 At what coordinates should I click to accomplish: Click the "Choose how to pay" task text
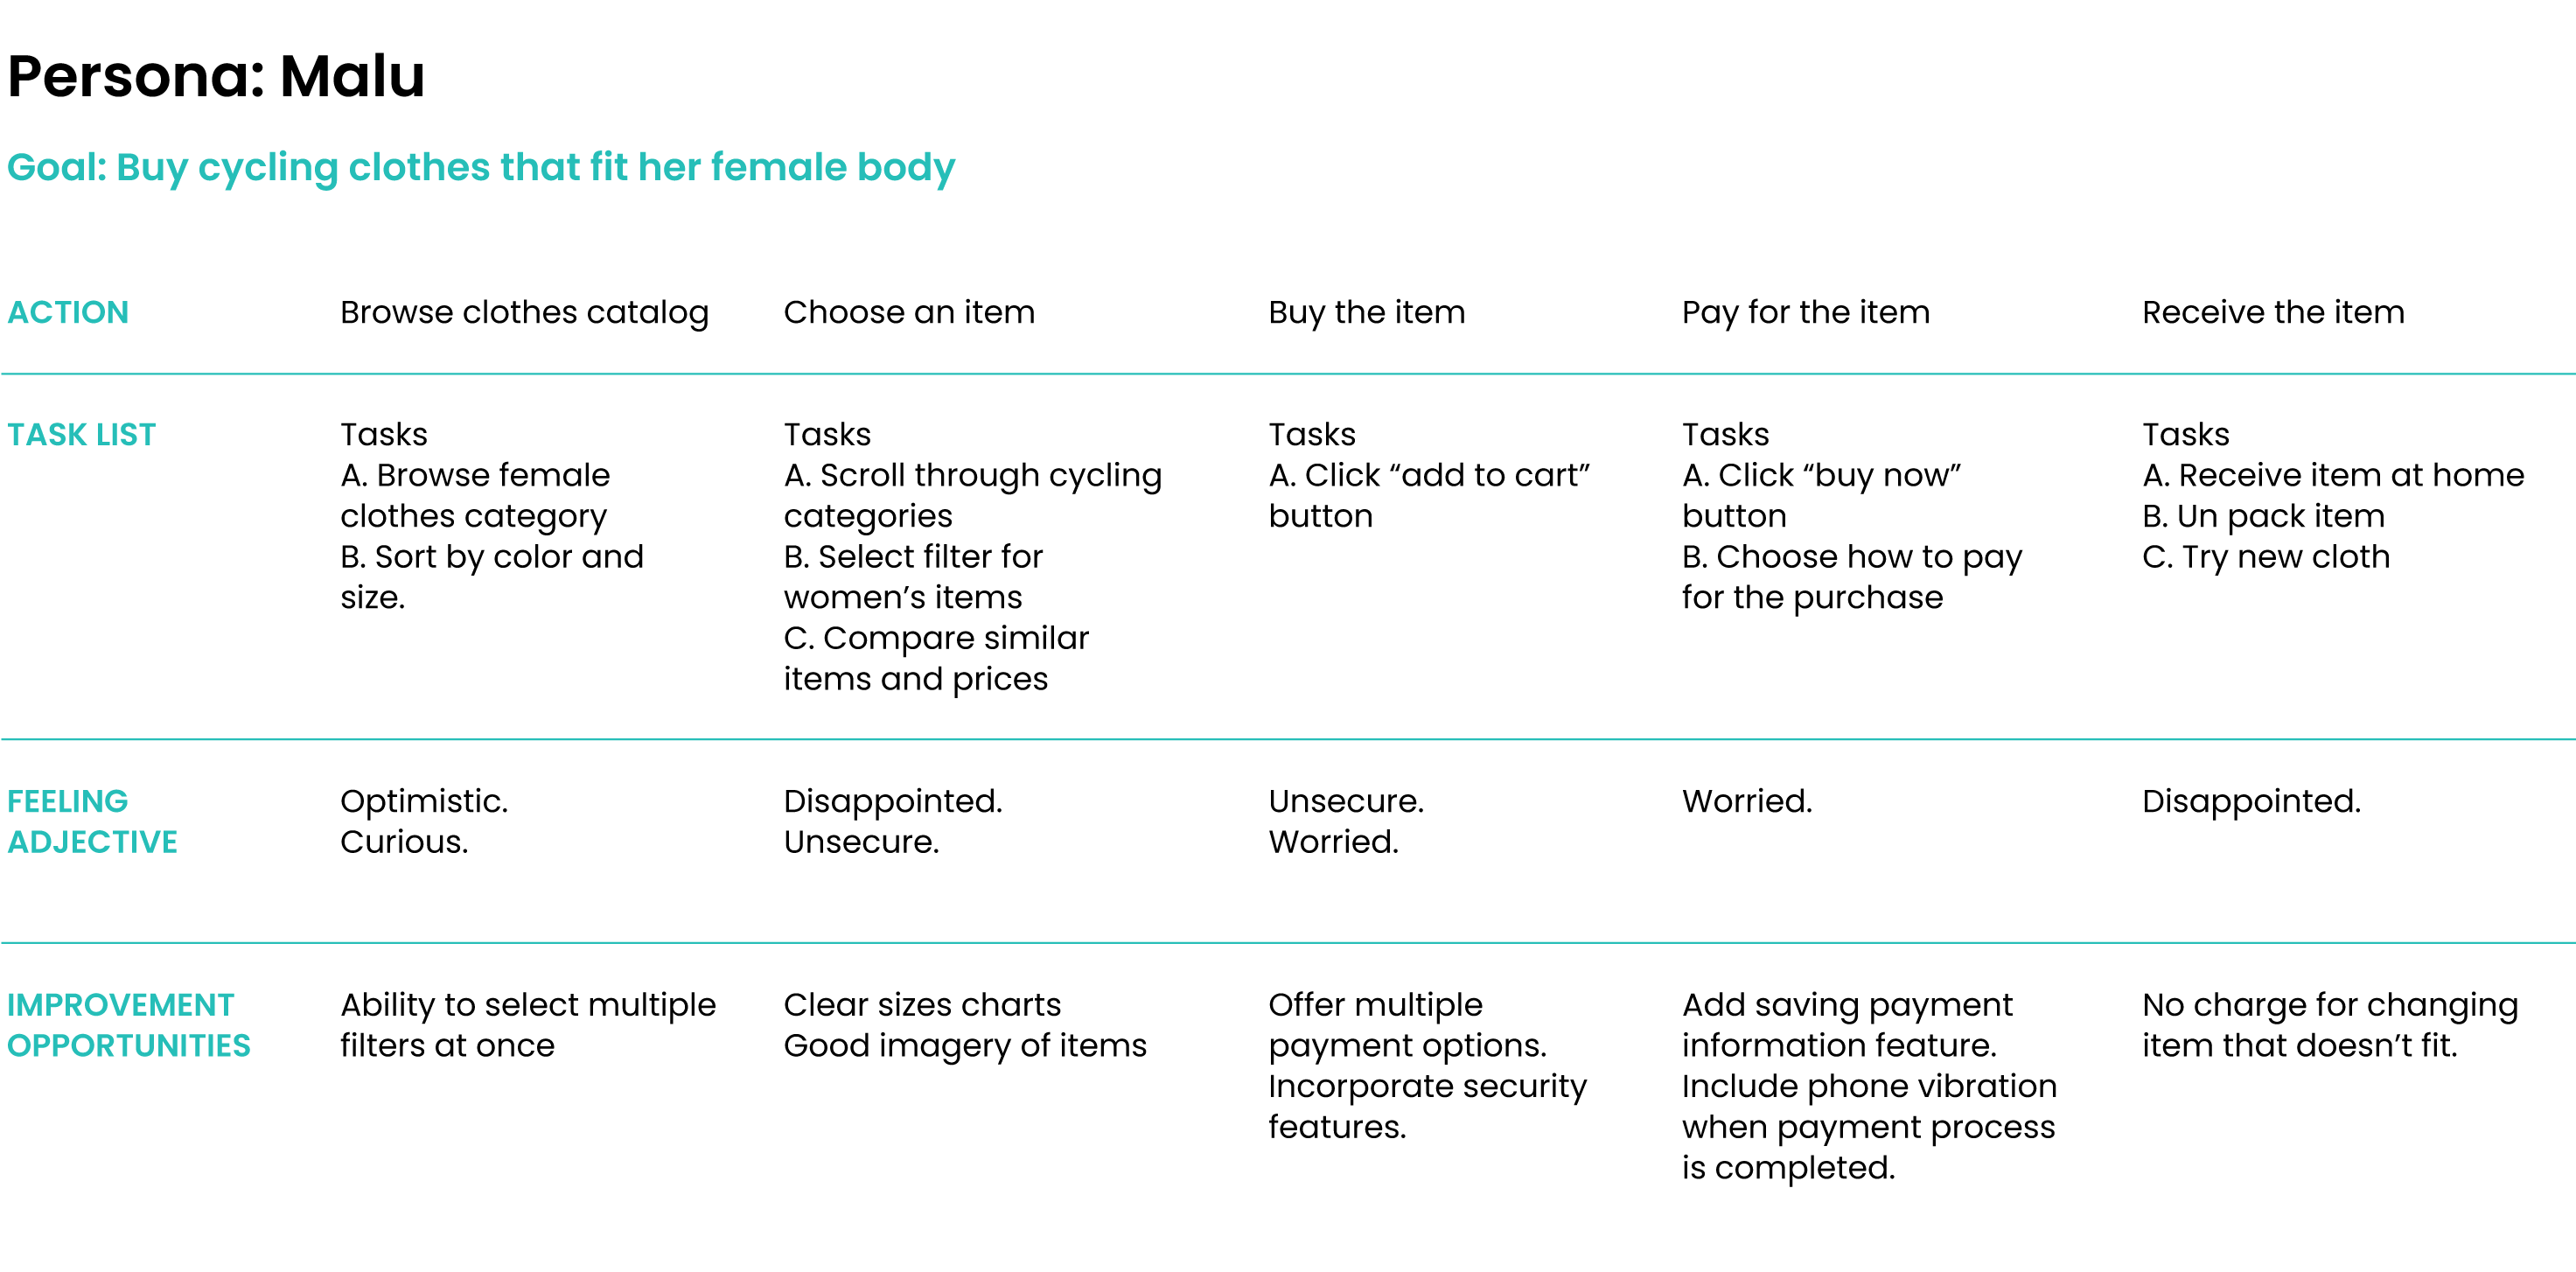tap(1851, 576)
